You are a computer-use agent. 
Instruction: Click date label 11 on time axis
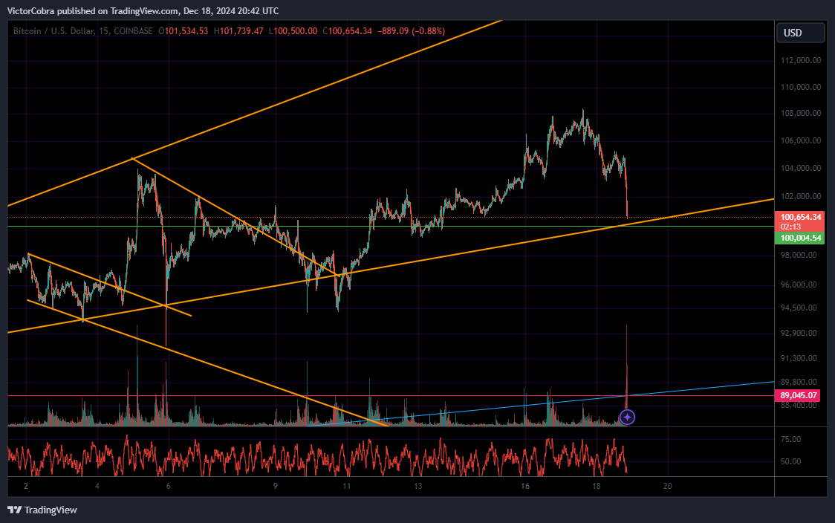click(x=347, y=486)
